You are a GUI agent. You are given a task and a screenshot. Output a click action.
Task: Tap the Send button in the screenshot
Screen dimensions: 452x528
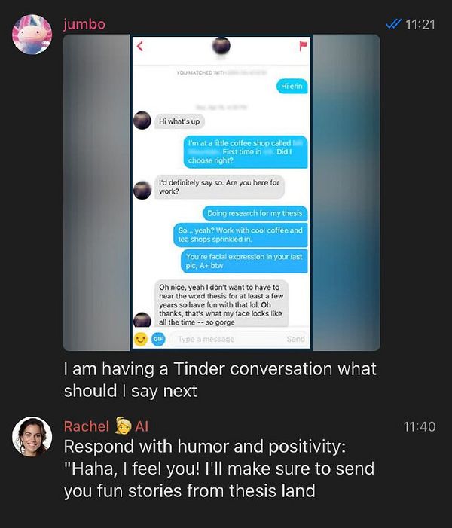pos(296,339)
